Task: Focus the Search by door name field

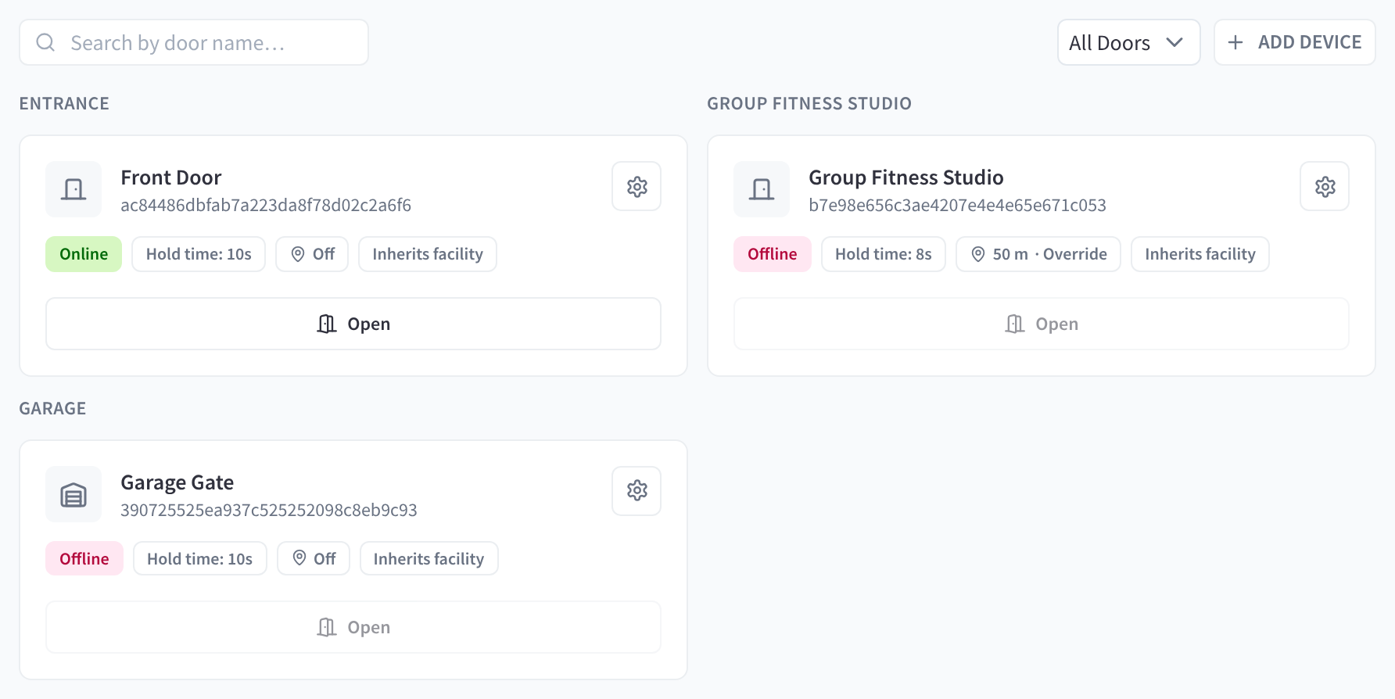Action: coord(194,42)
